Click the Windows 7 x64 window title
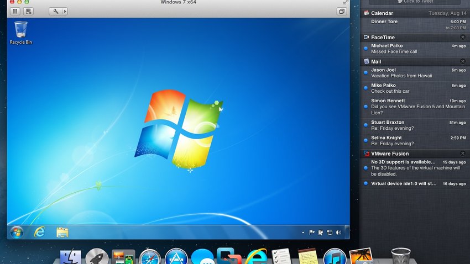 pyautogui.click(x=179, y=2)
